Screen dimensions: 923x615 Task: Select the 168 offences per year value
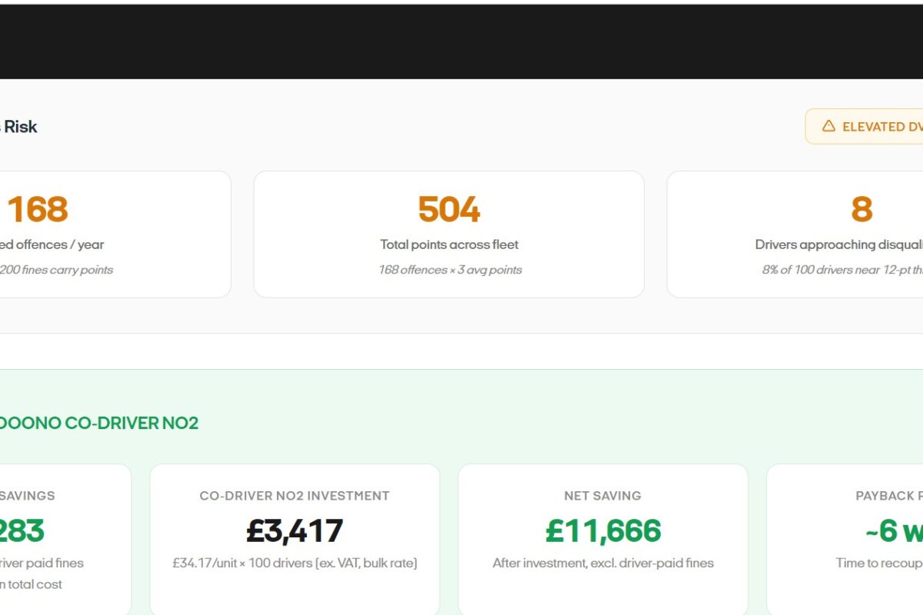click(x=38, y=210)
